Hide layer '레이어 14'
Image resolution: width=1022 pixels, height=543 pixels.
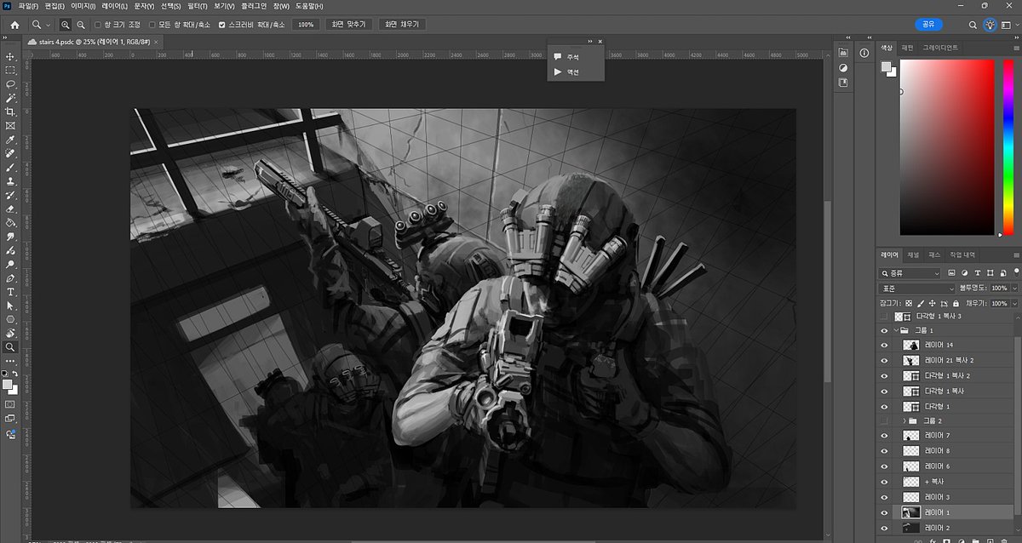tap(884, 345)
